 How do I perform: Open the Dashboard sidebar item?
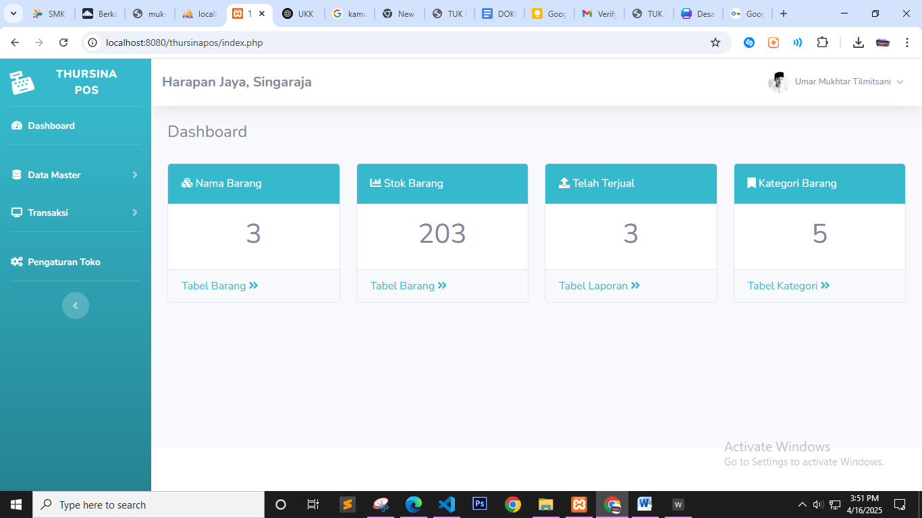51,126
